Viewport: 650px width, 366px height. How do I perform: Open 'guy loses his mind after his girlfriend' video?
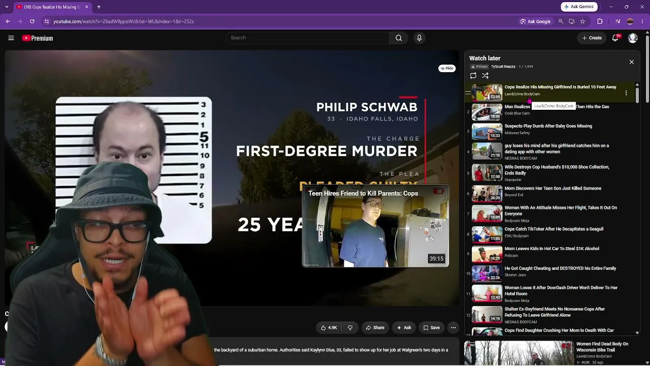pos(557,148)
